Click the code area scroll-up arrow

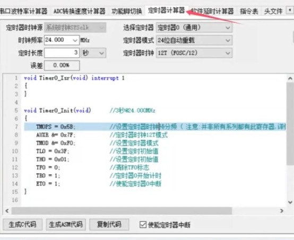coord(290,78)
